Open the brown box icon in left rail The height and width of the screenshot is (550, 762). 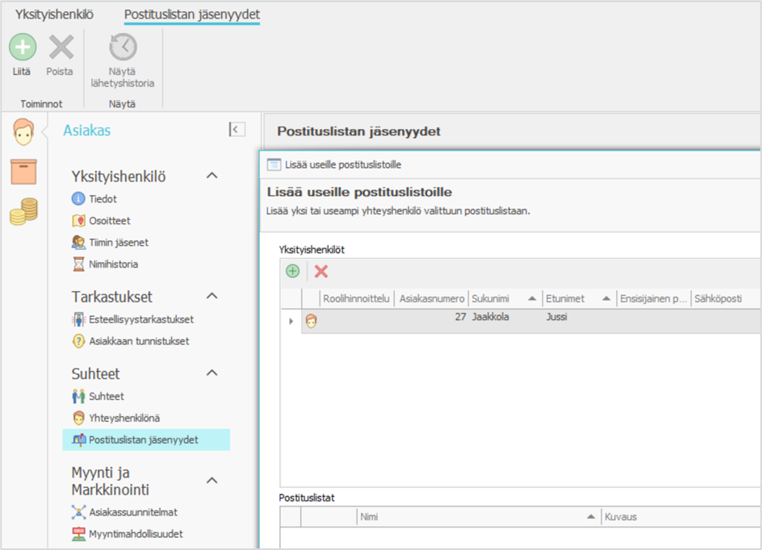click(x=23, y=172)
